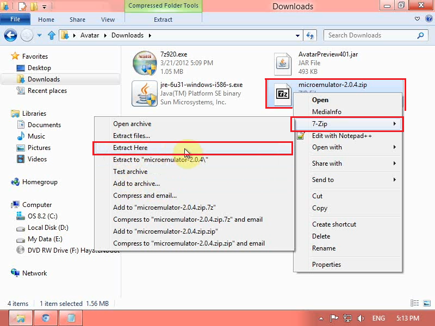The width and height of the screenshot is (435, 326).
Task: Choose Delete in context menu
Action: tap(348, 236)
